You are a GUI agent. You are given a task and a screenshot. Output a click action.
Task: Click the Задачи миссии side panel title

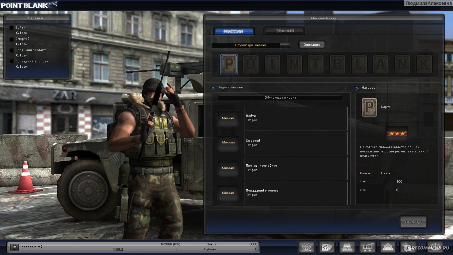point(41,18)
